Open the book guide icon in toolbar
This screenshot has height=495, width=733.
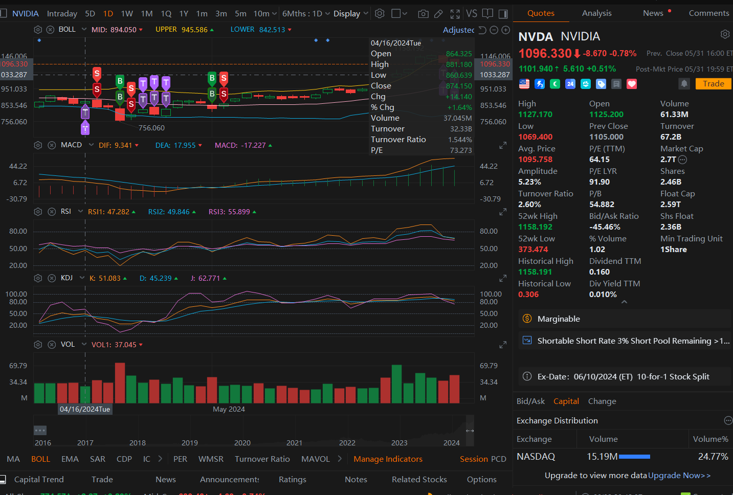click(x=488, y=13)
